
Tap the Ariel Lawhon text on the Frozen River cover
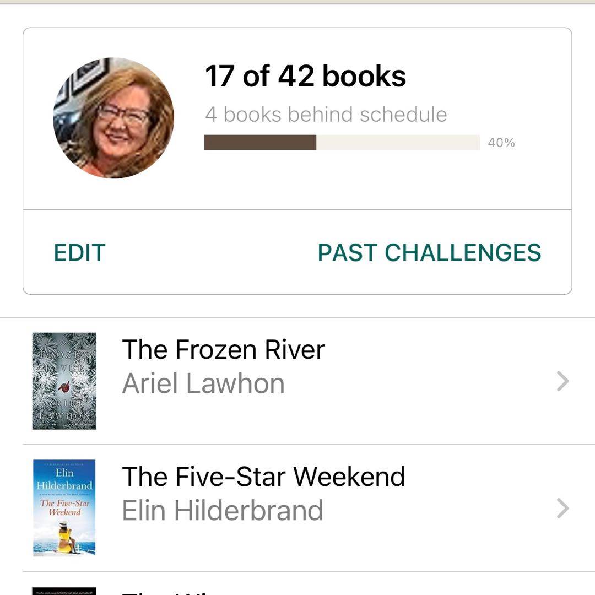click(x=64, y=413)
